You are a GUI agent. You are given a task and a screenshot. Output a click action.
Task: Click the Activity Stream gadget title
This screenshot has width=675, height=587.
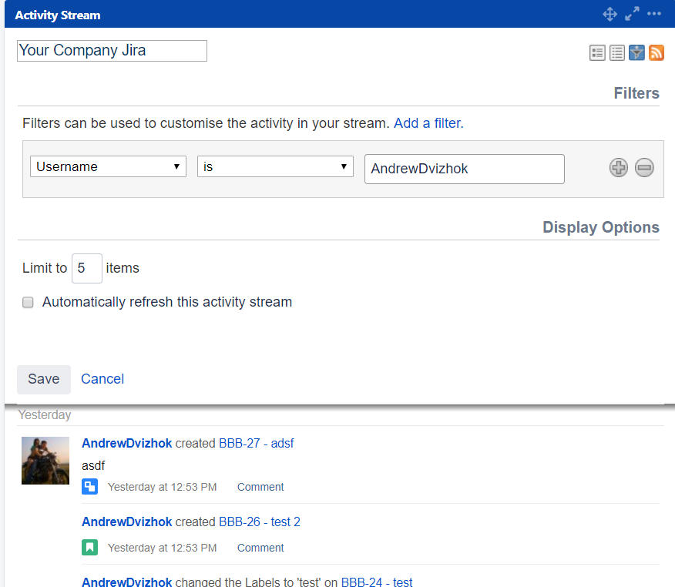tap(58, 15)
